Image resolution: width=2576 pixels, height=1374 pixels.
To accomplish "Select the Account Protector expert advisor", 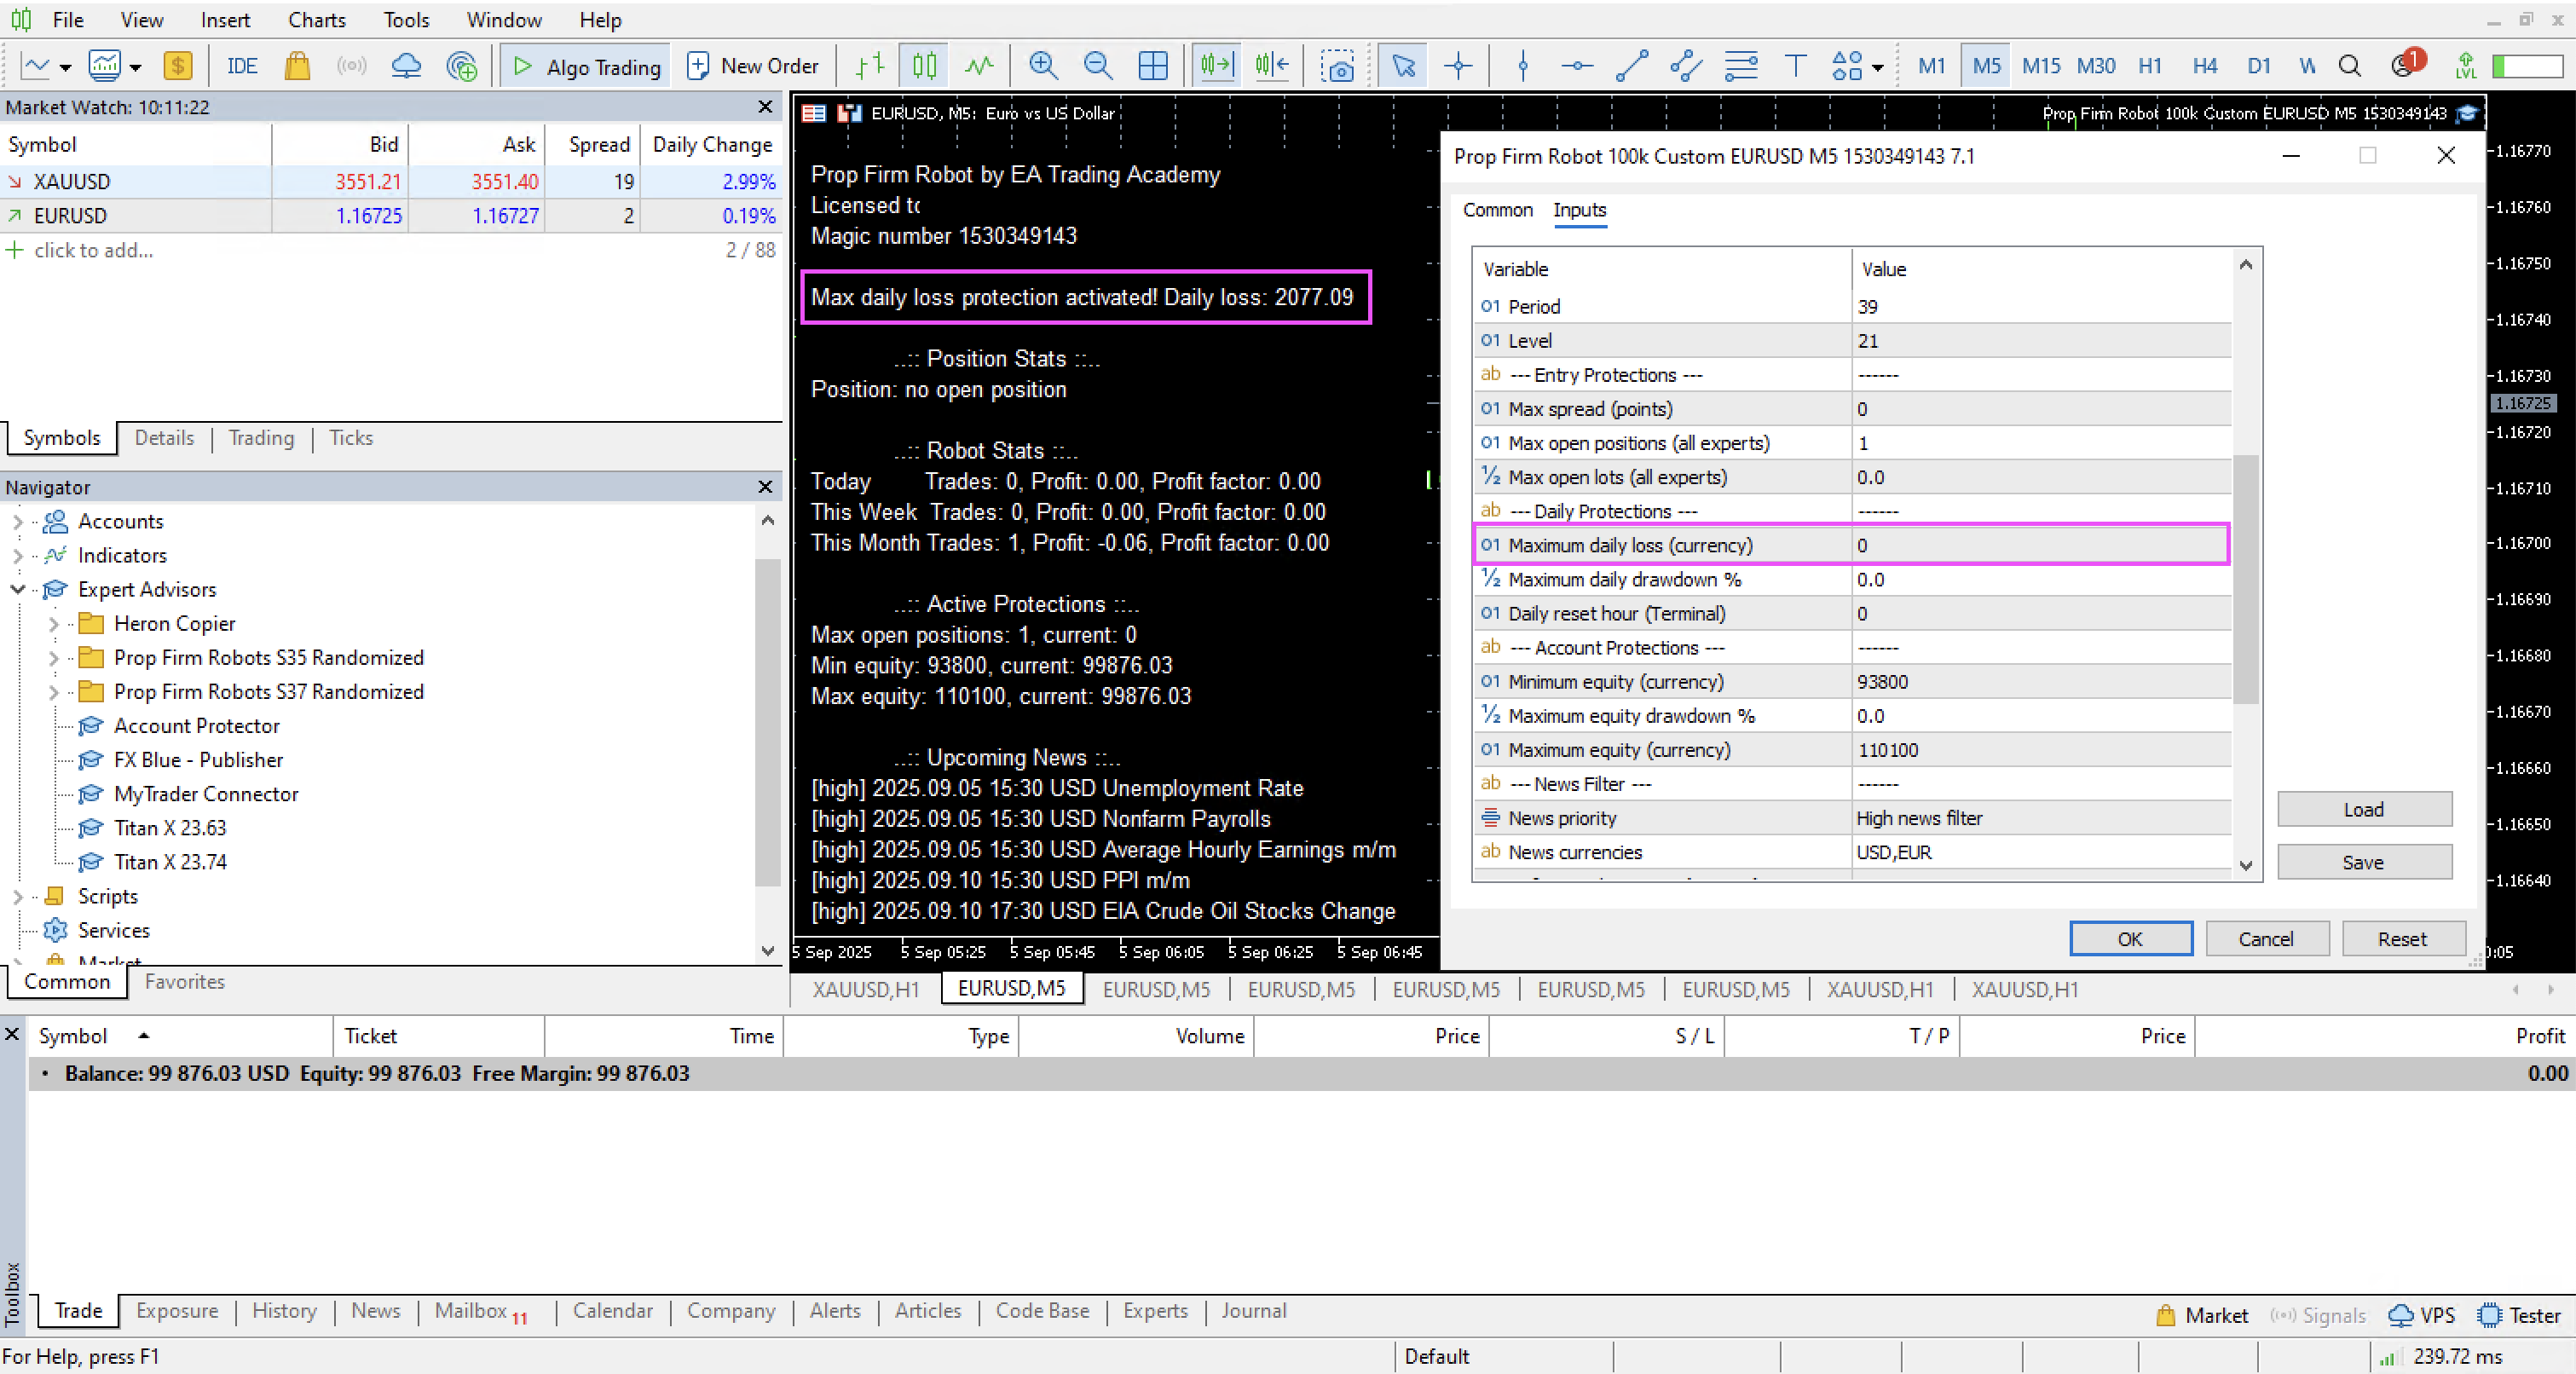I will tap(196, 726).
